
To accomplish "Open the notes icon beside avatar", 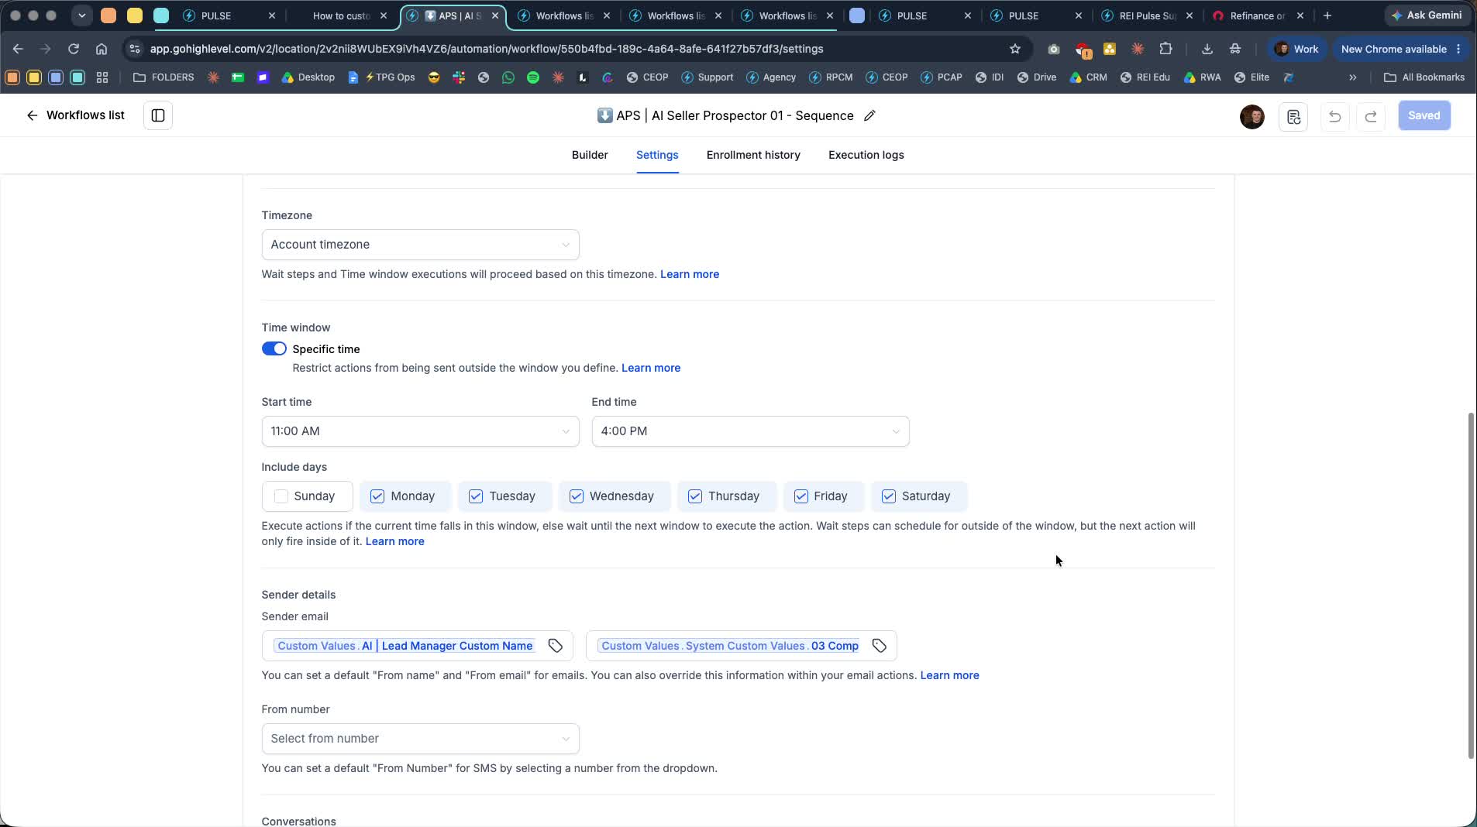I will click(1293, 116).
